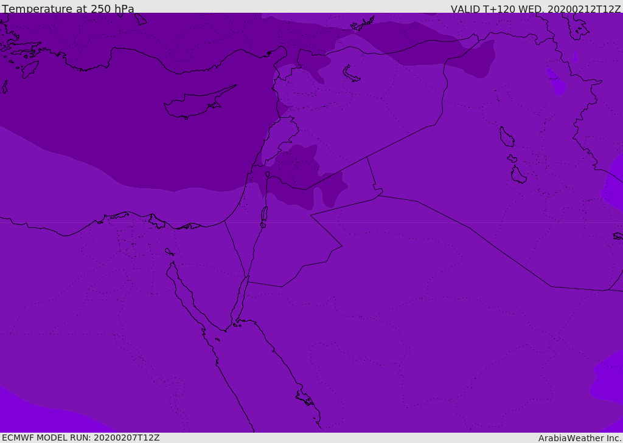The image size is (623, 443).
Task: Click the "ECMWF MODEL RUN: 20200207T12Z" text
Action: click(81, 438)
